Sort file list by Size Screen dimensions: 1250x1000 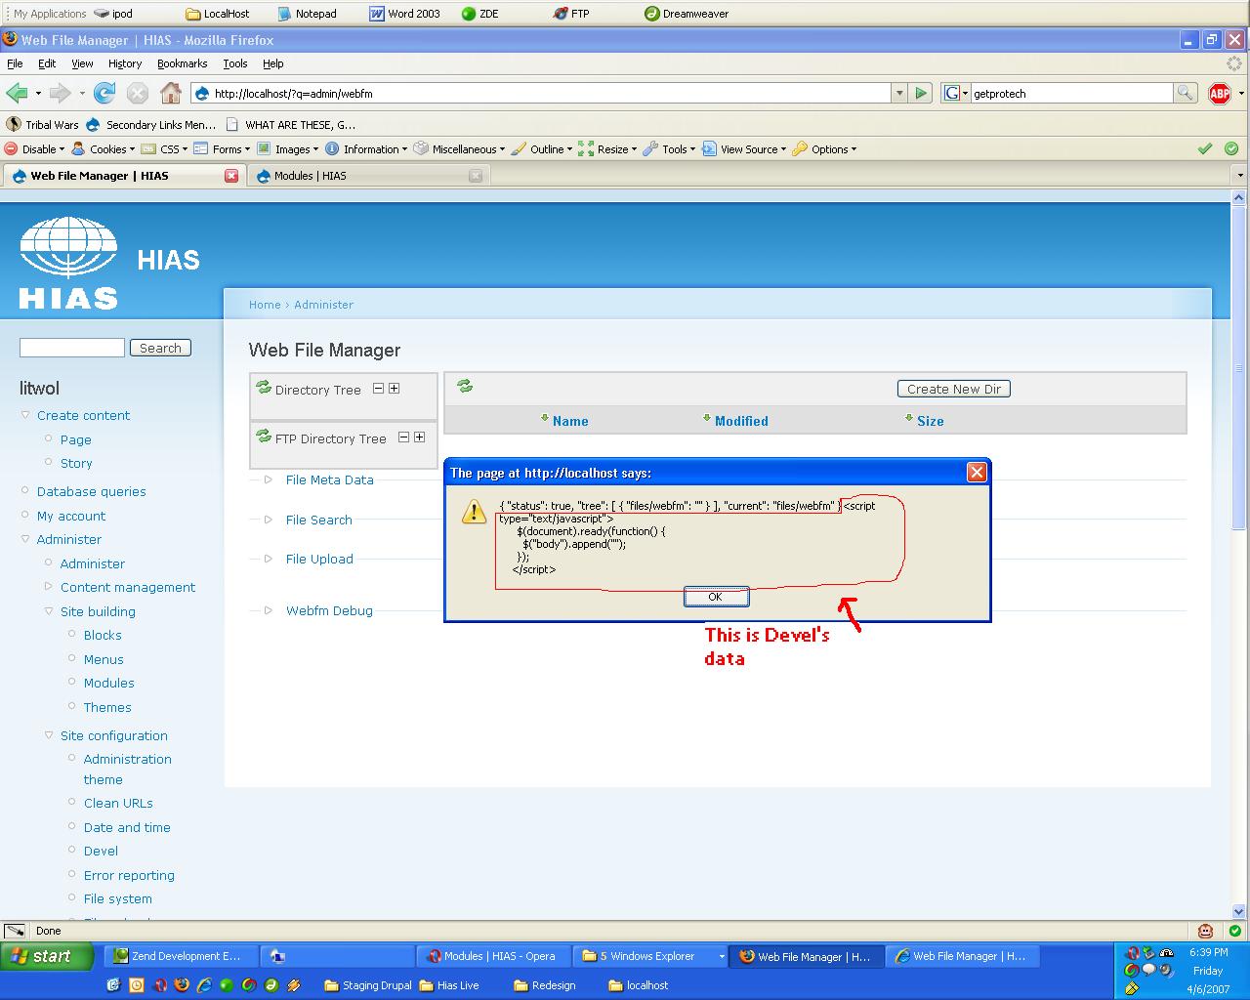tap(931, 421)
